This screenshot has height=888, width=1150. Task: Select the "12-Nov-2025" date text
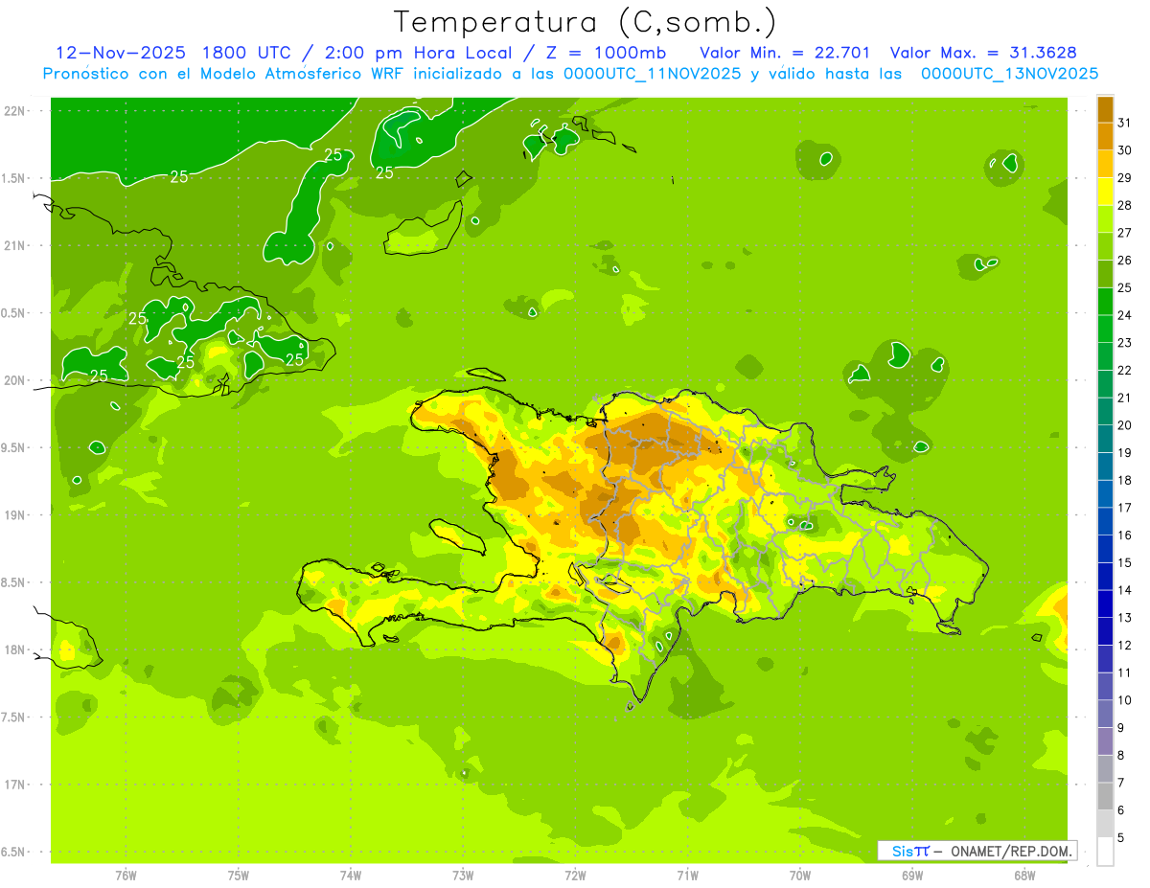coord(121,53)
